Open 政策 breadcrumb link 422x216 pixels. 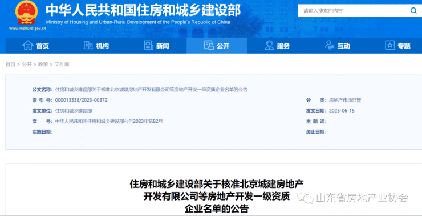[43, 64]
